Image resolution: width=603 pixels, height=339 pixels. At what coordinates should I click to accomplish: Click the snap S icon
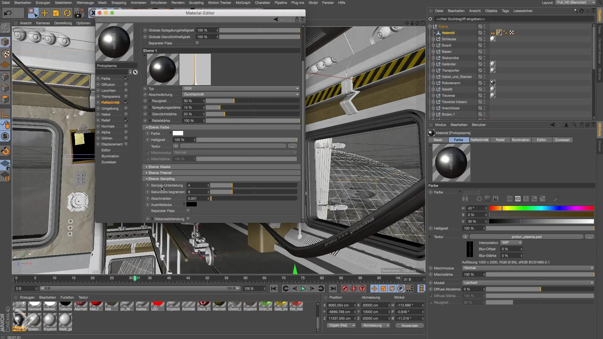tap(5, 136)
